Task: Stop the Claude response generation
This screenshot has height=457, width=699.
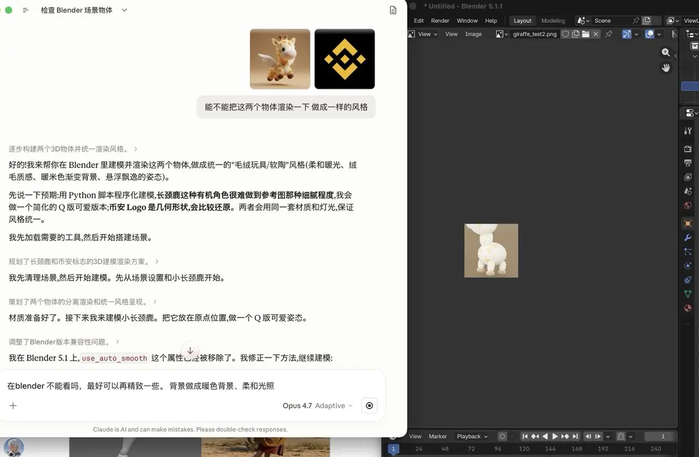Action: [x=369, y=406]
